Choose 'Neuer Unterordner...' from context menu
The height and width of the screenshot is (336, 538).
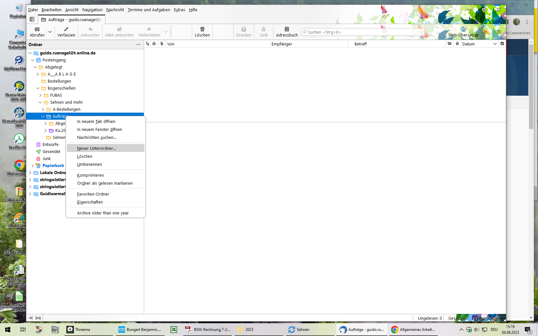(106, 148)
